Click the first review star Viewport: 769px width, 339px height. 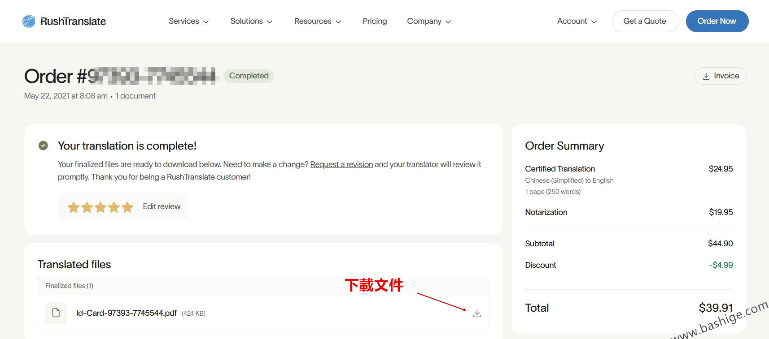(x=74, y=207)
